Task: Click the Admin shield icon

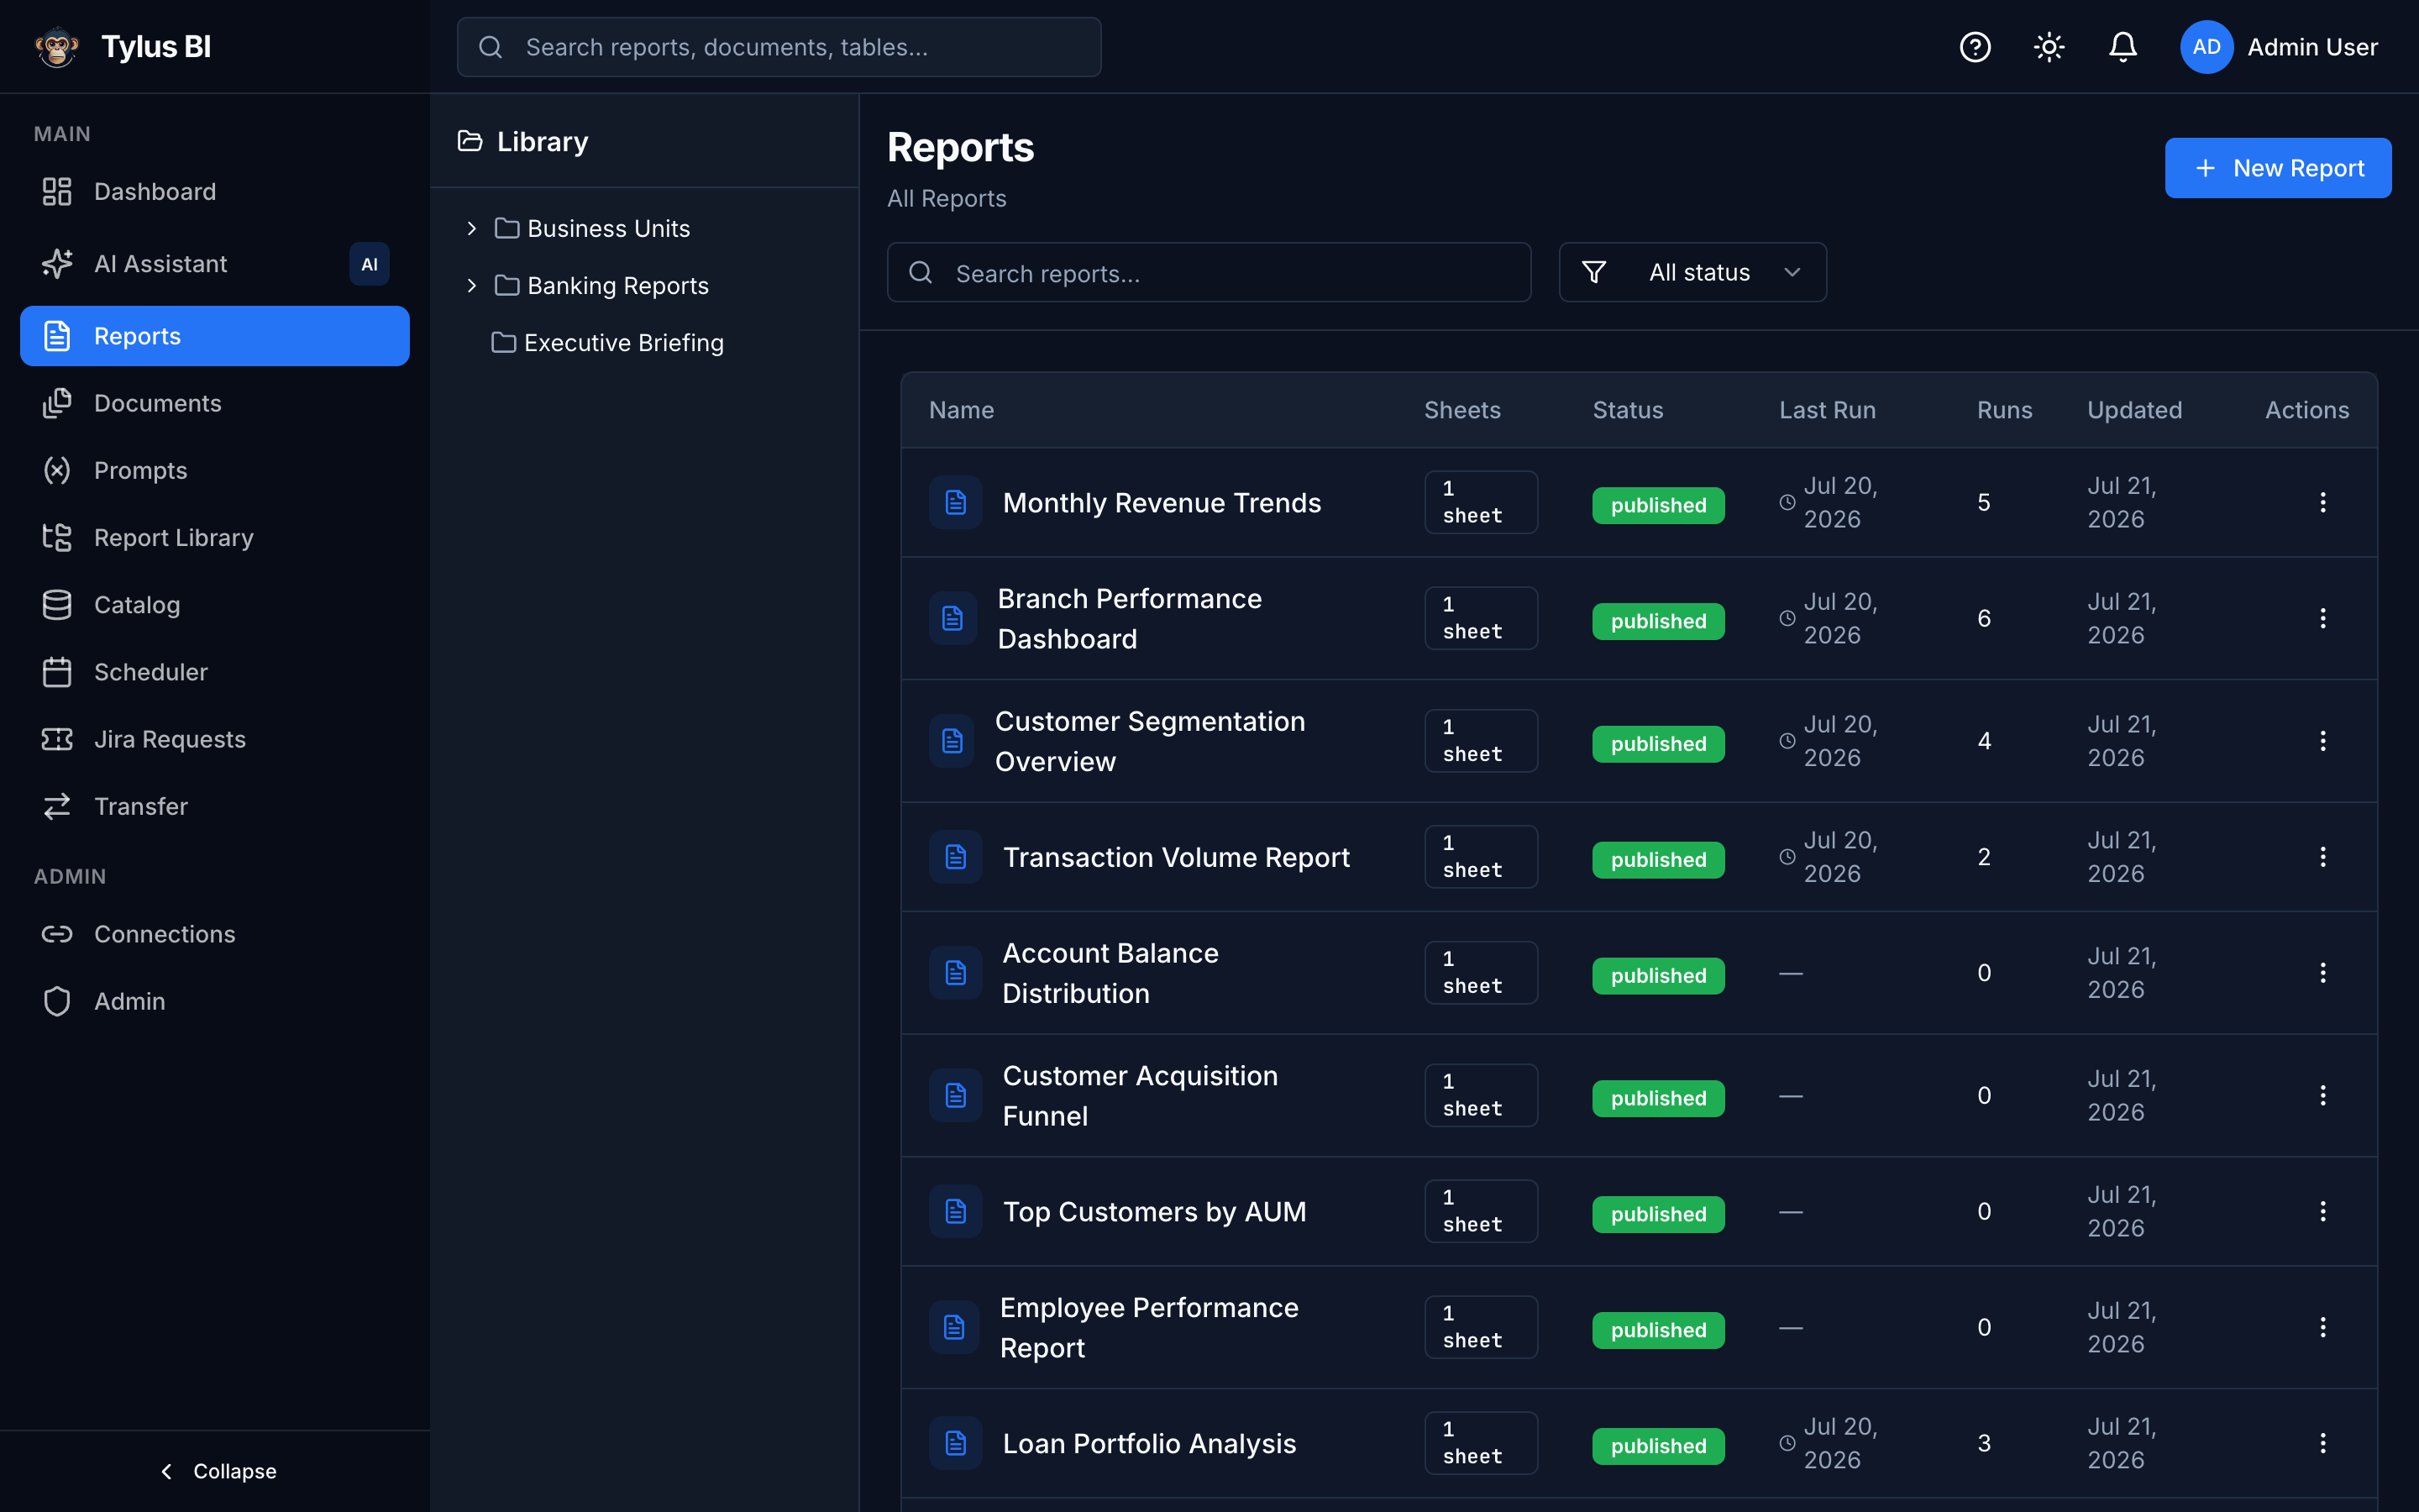Action: coord(57,1001)
